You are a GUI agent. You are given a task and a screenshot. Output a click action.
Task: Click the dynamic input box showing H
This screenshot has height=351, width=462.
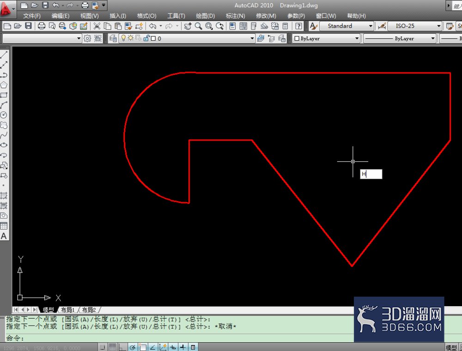point(371,174)
